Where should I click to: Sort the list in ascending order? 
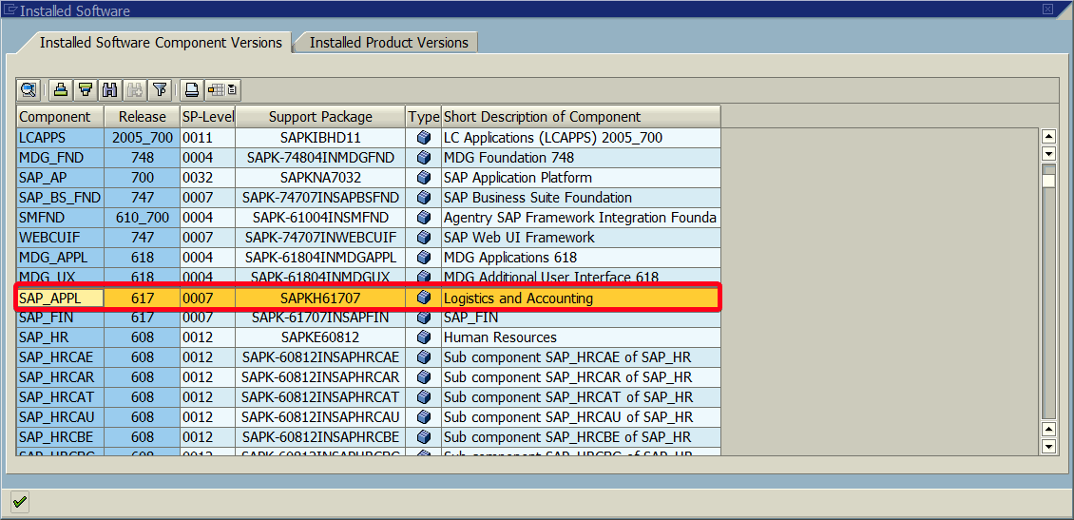(x=61, y=89)
